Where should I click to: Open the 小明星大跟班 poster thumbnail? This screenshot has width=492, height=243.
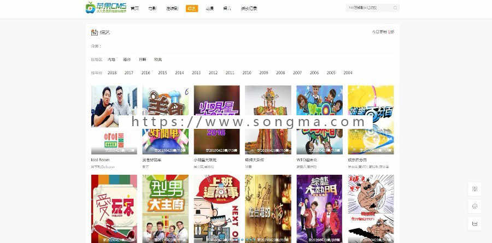tap(217, 120)
